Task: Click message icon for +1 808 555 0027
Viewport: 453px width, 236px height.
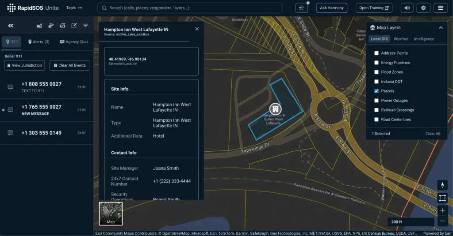Action: tap(11, 87)
